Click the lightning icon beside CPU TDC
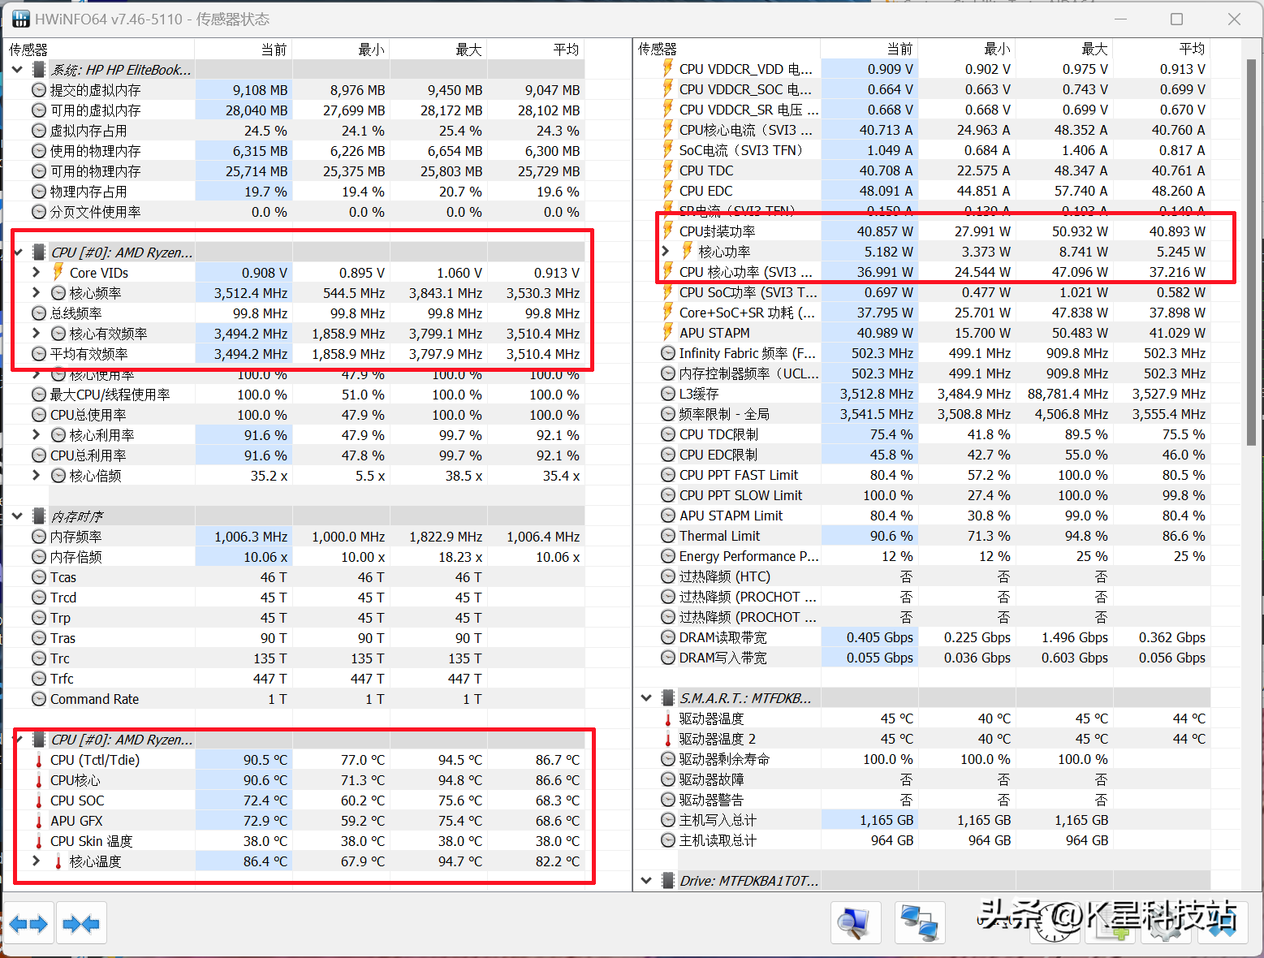Screen dimensions: 1264x958 (x=668, y=170)
